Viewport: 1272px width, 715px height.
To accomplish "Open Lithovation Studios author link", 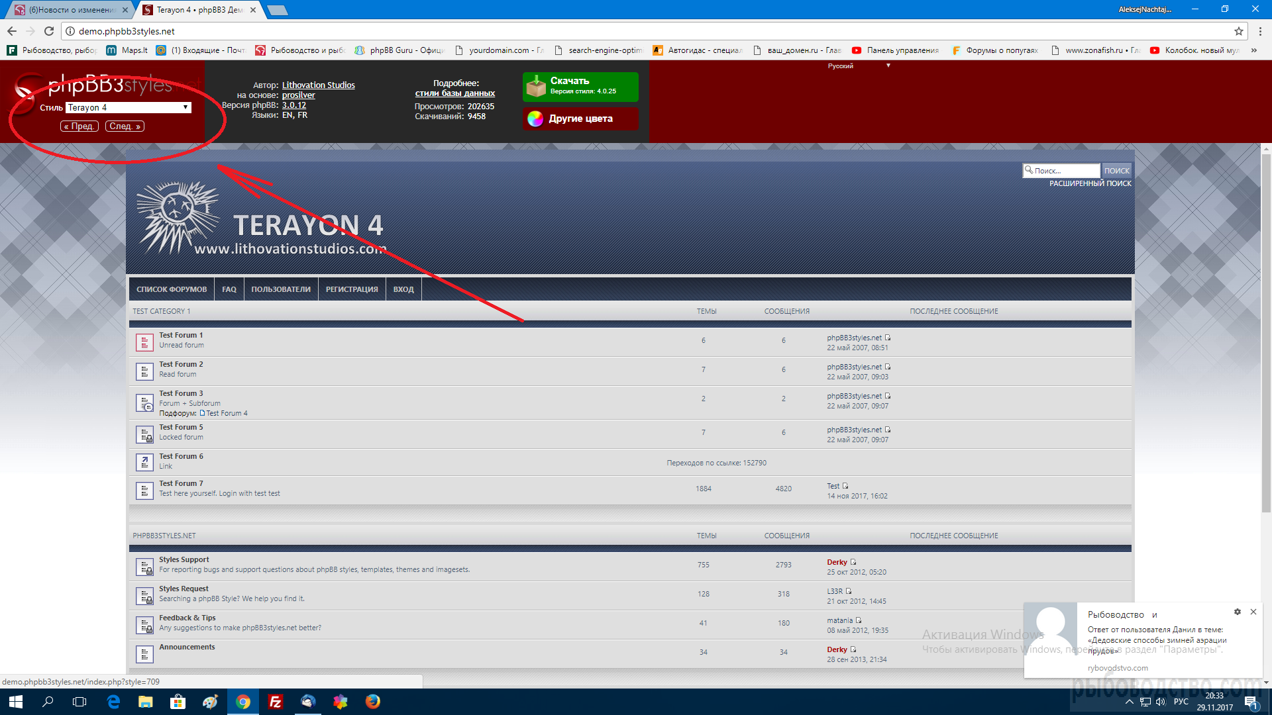I will tap(318, 85).
